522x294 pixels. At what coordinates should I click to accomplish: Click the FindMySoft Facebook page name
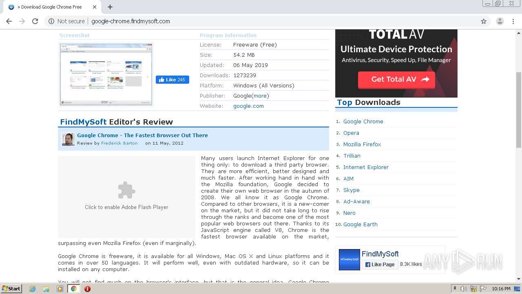pyautogui.click(x=380, y=254)
